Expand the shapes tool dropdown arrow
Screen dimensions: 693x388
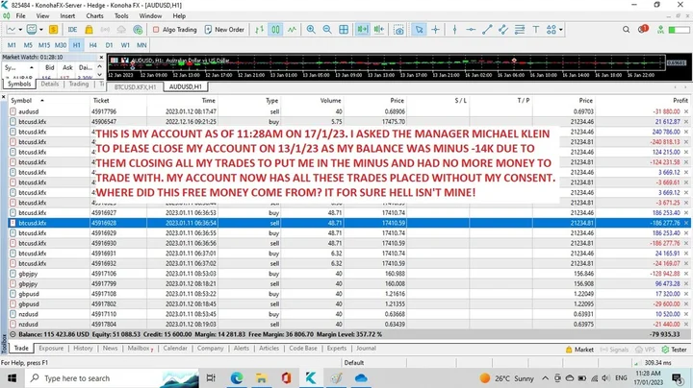coord(561,30)
